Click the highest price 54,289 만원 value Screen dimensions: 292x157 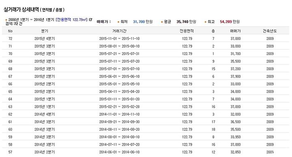[230, 22]
